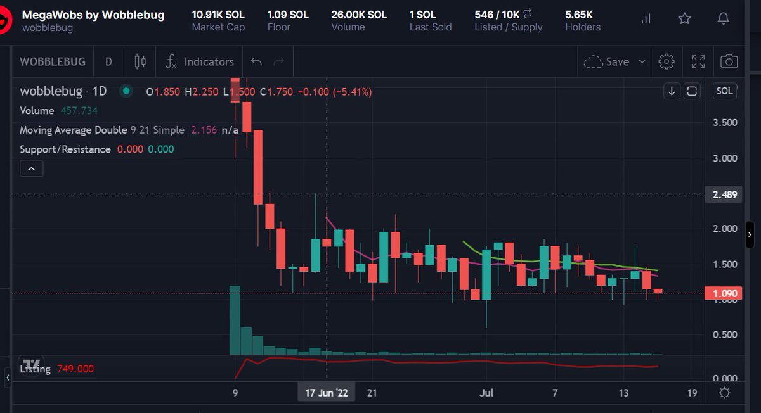Expand the right sidebar arrow
The height and width of the screenshot is (413, 761).
point(750,234)
